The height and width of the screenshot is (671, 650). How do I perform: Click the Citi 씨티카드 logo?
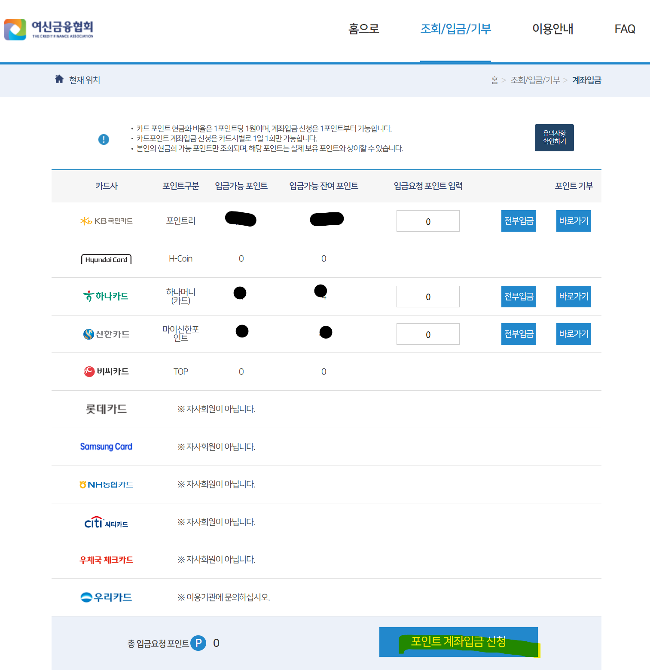[x=106, y=522]
